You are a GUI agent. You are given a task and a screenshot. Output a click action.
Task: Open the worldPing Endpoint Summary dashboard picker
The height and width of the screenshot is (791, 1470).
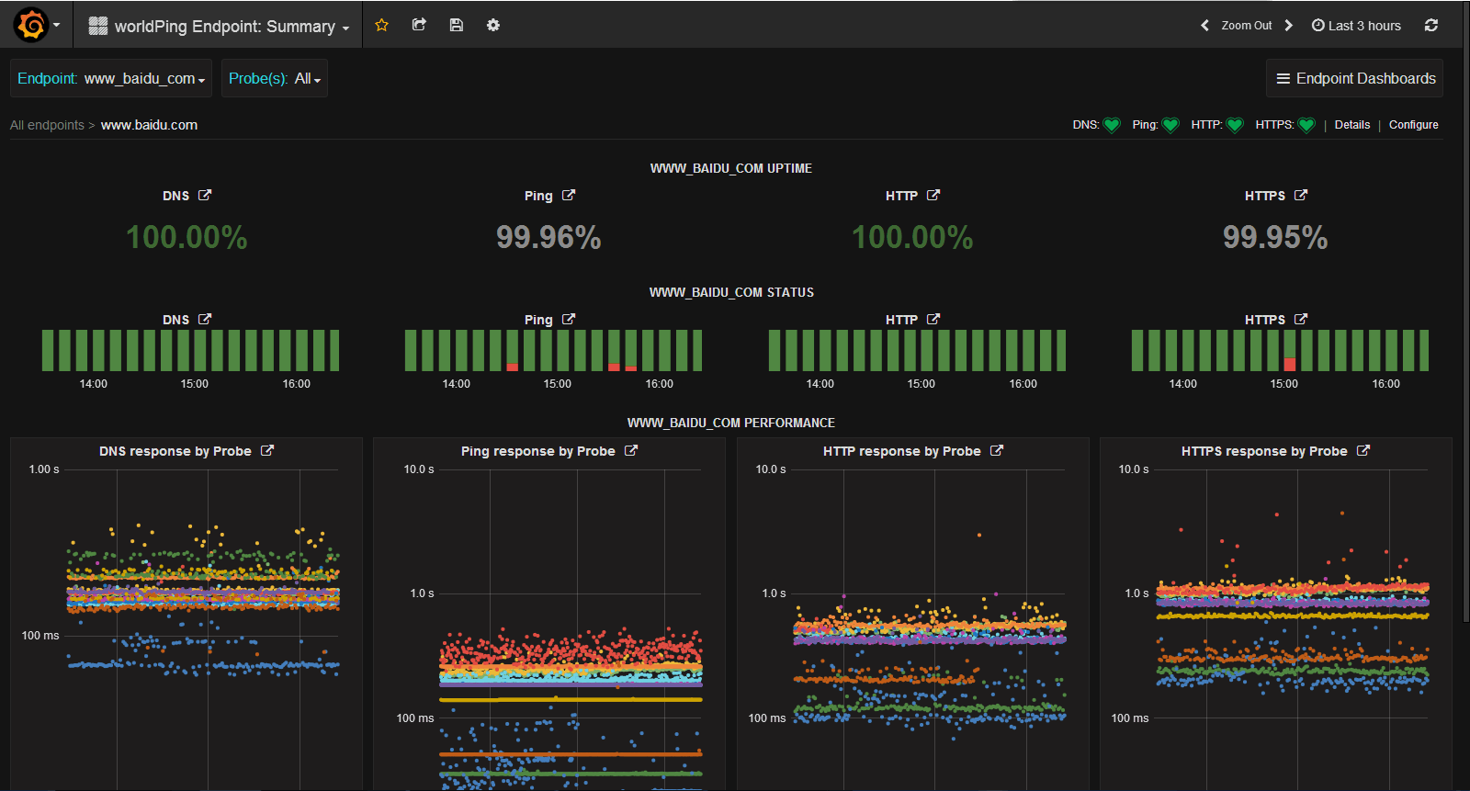pyautogui.click(x=220, y=27)
